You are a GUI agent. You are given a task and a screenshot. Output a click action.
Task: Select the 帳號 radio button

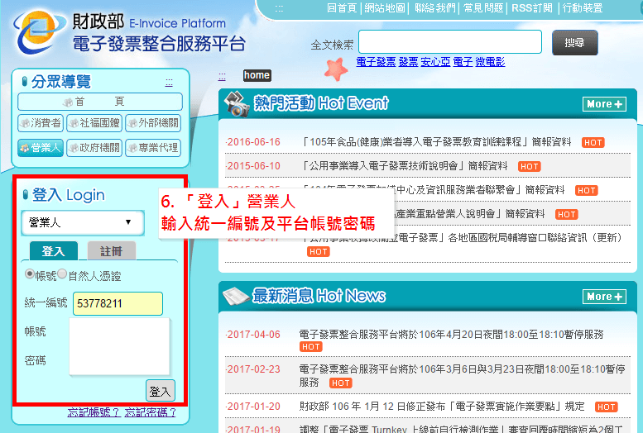point(30,274)
